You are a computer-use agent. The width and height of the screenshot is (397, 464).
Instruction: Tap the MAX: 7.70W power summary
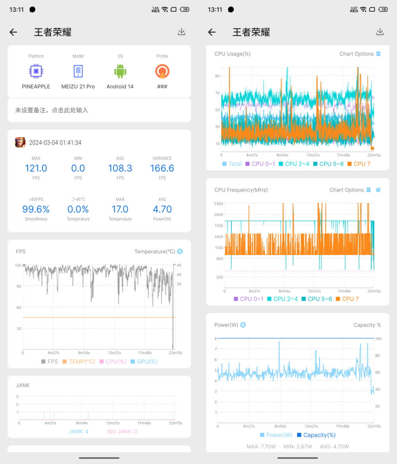point(261,447)
